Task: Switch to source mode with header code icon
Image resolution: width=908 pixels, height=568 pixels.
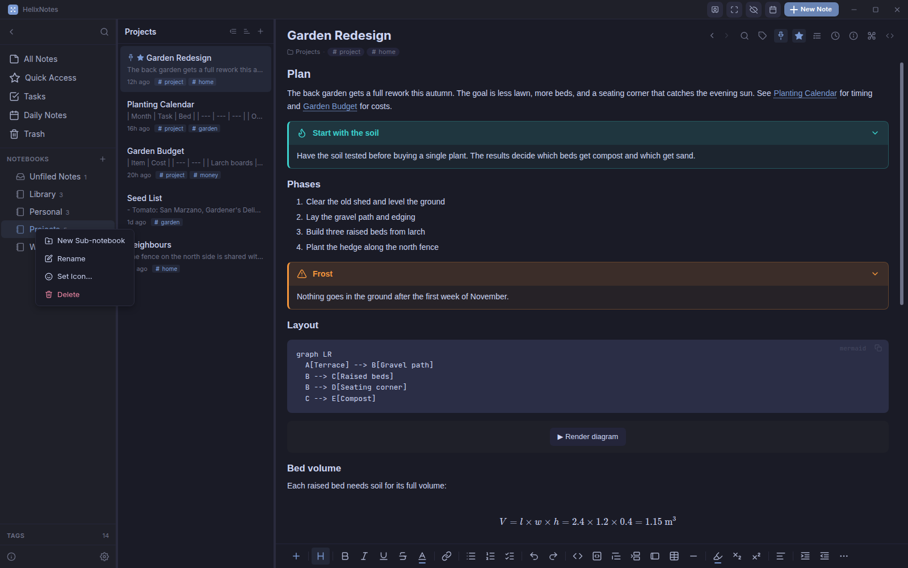Action: (890, 36)
